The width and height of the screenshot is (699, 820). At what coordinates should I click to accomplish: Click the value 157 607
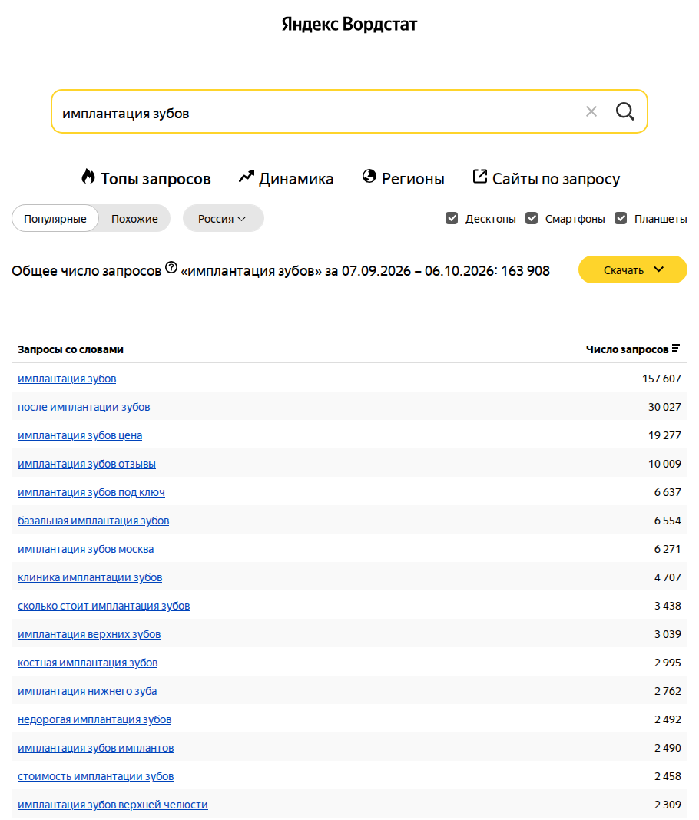point(661,379)
